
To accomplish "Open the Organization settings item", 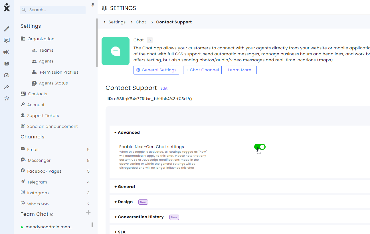I will point(37,39).
